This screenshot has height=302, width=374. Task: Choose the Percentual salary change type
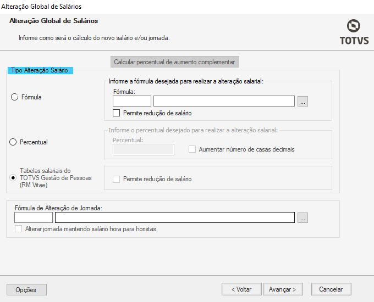(14, 142)
